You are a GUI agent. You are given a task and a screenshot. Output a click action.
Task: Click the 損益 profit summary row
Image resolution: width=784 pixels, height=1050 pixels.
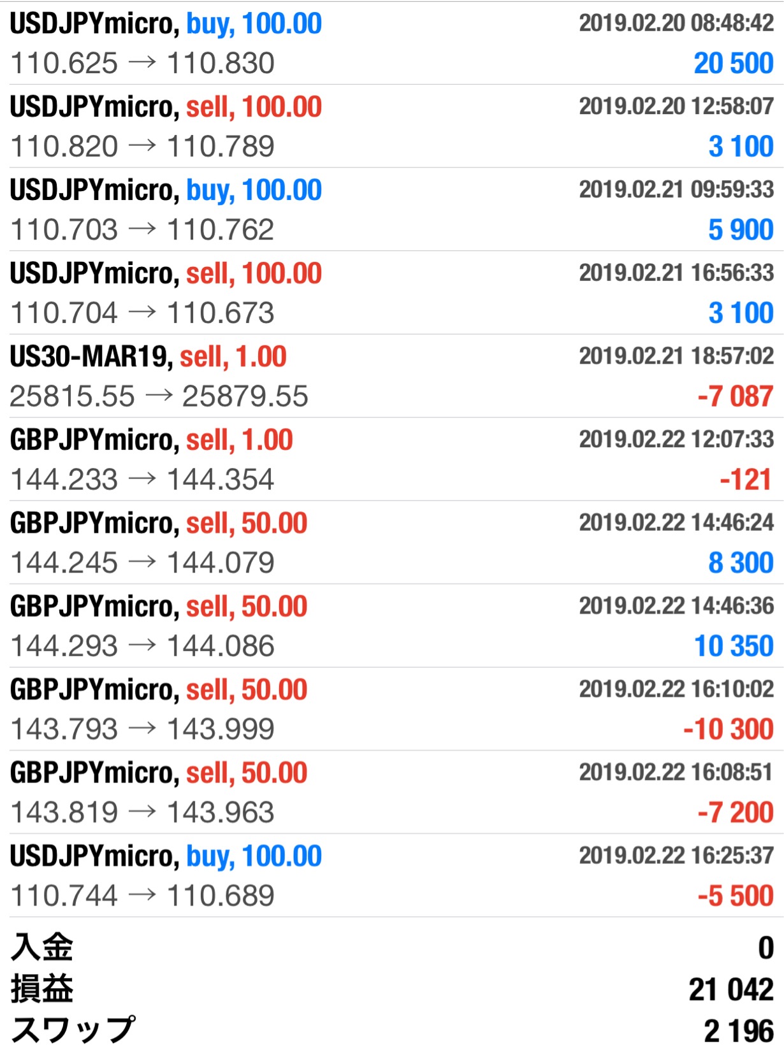click(x=392, y=989)
